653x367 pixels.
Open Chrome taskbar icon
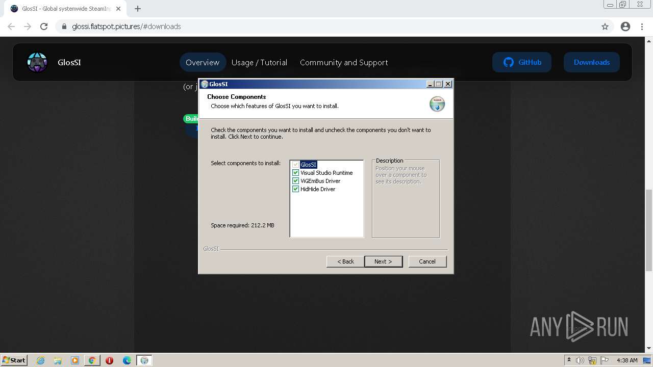pyautogui.click(x=92, y=360)
